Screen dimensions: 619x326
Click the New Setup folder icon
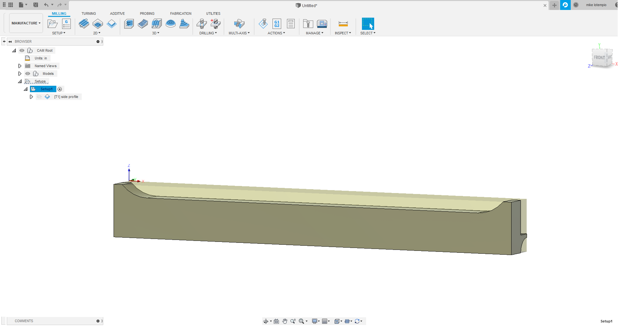[x=52, y=24]
